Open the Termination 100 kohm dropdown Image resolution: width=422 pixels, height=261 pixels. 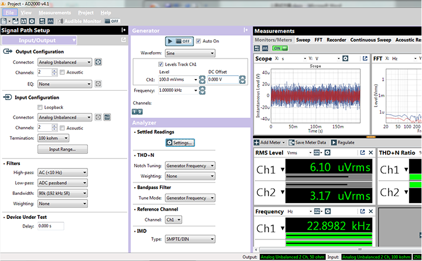[53, 138]
